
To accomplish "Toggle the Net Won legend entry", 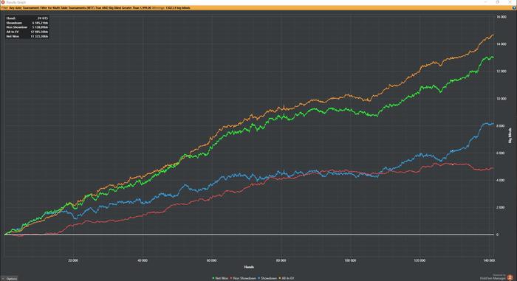I will point(220,278).
